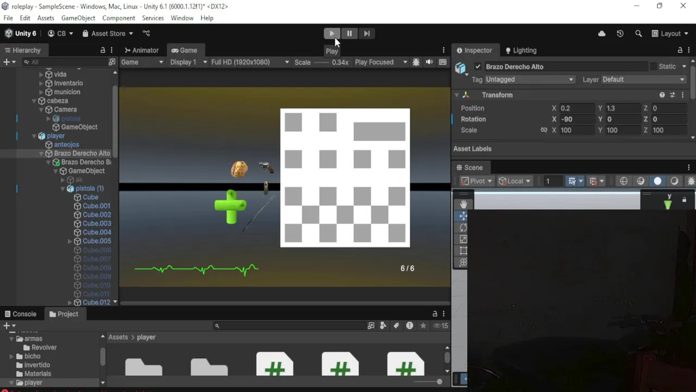Click the Play button in the toolbar
The height and width of the screenshot is (392, 696).
click(331, 33)
